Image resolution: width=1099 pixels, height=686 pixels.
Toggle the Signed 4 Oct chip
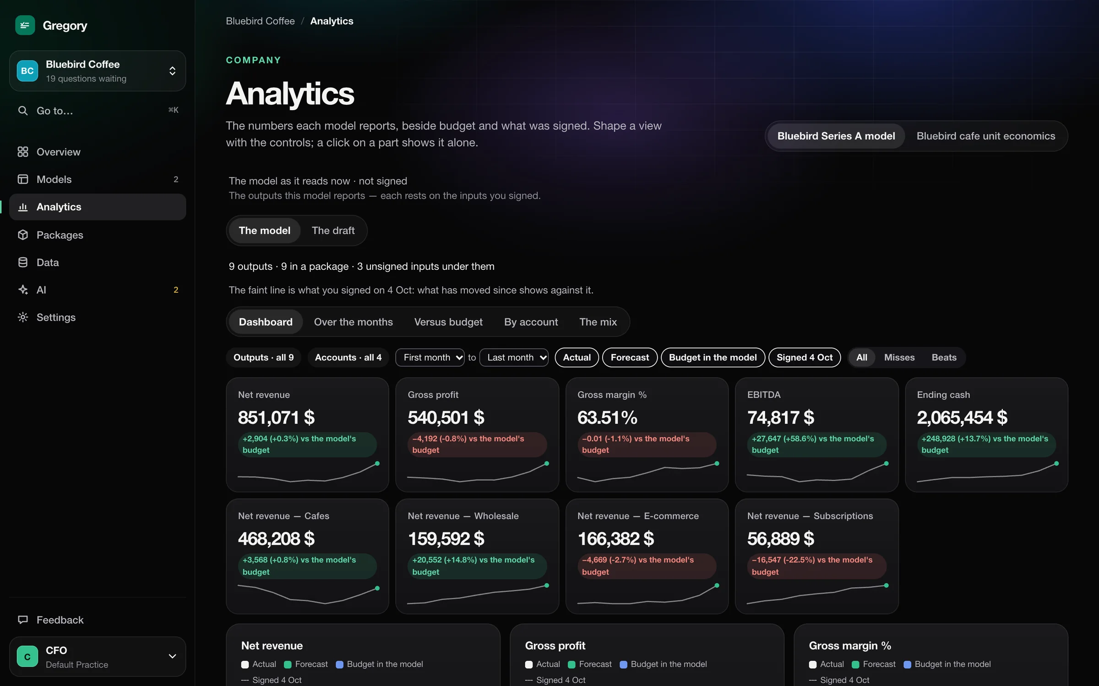click(805, 358)
